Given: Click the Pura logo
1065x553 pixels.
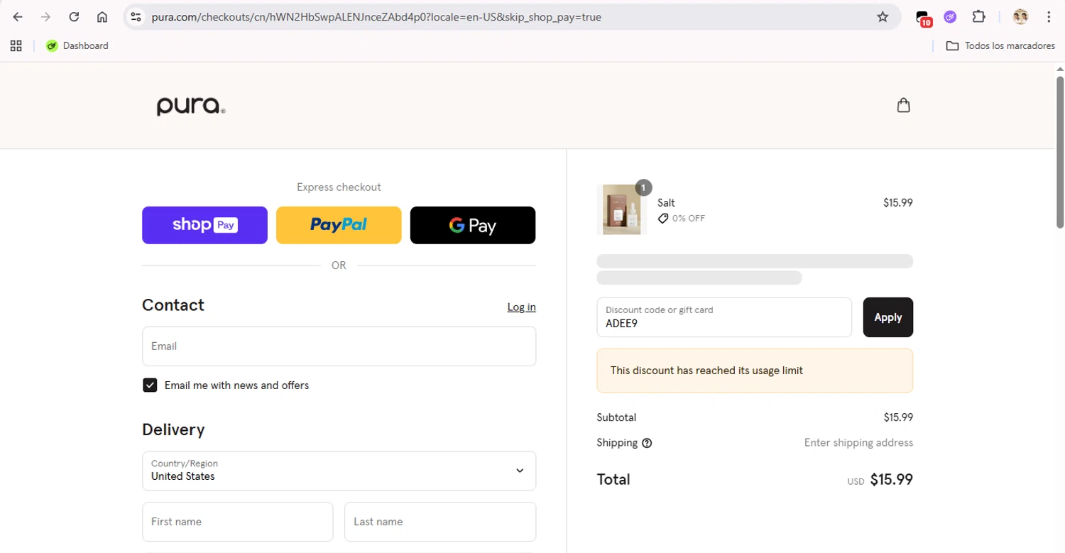Looking at the screenshot, I should pos(191,106).
